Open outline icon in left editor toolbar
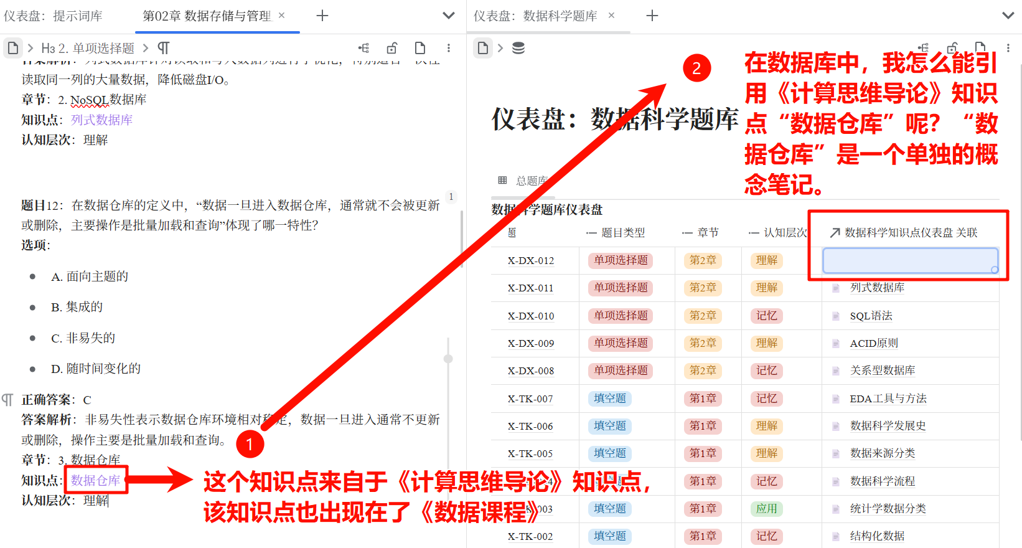1022x548 pixels. pos(363,48)
